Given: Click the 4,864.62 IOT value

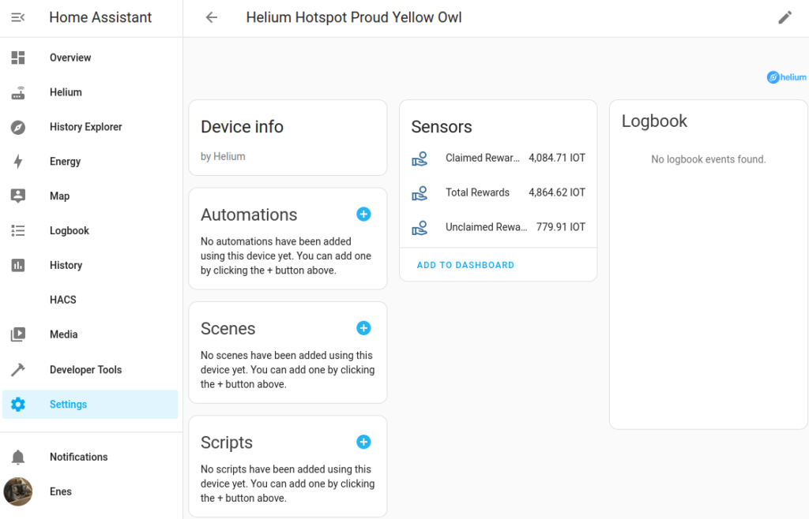Looking at the screenshot, I should (557, 192).
